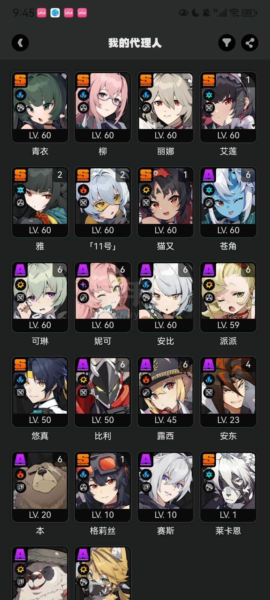
Task: Tap the 莱卡恩 name label
Action: click(x=228, y=531)
